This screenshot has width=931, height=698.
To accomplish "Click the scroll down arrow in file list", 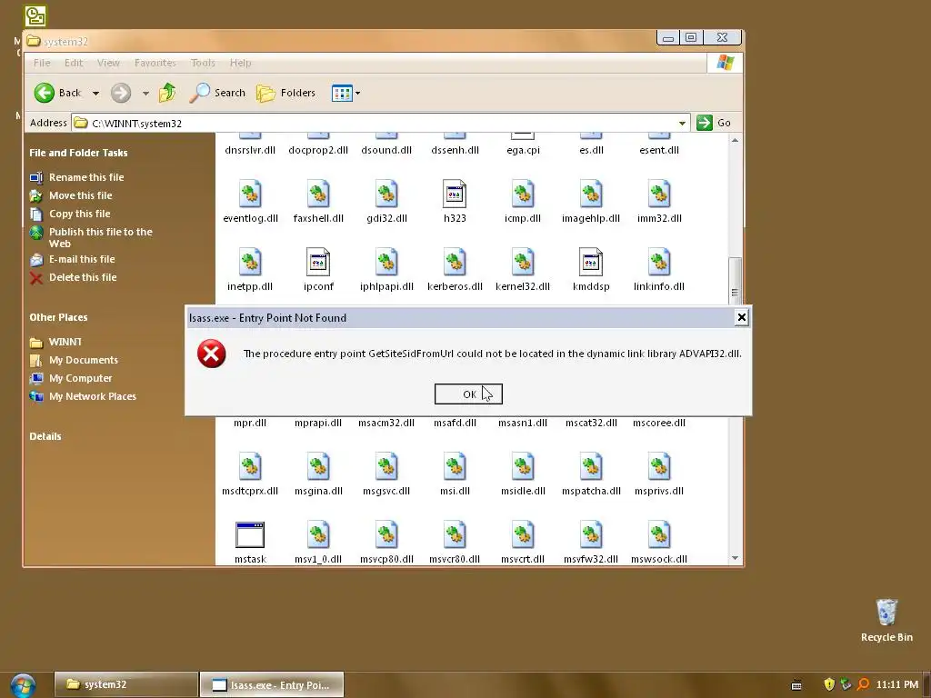I will 735,558.
